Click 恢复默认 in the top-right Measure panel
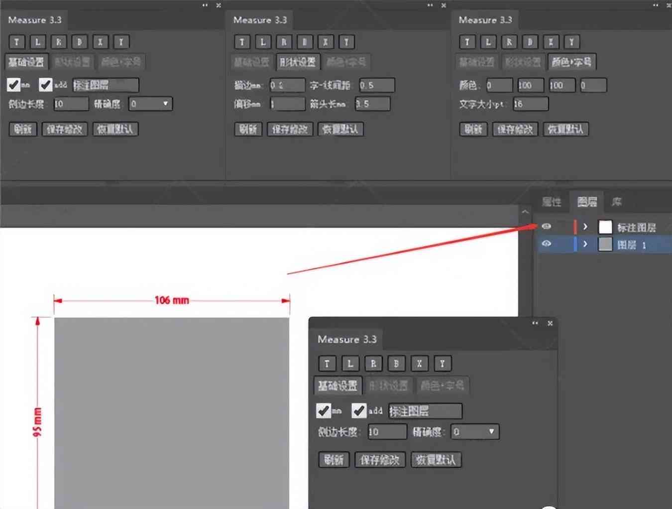The width and height of the screenshot is (672, 509). [565, 129]
